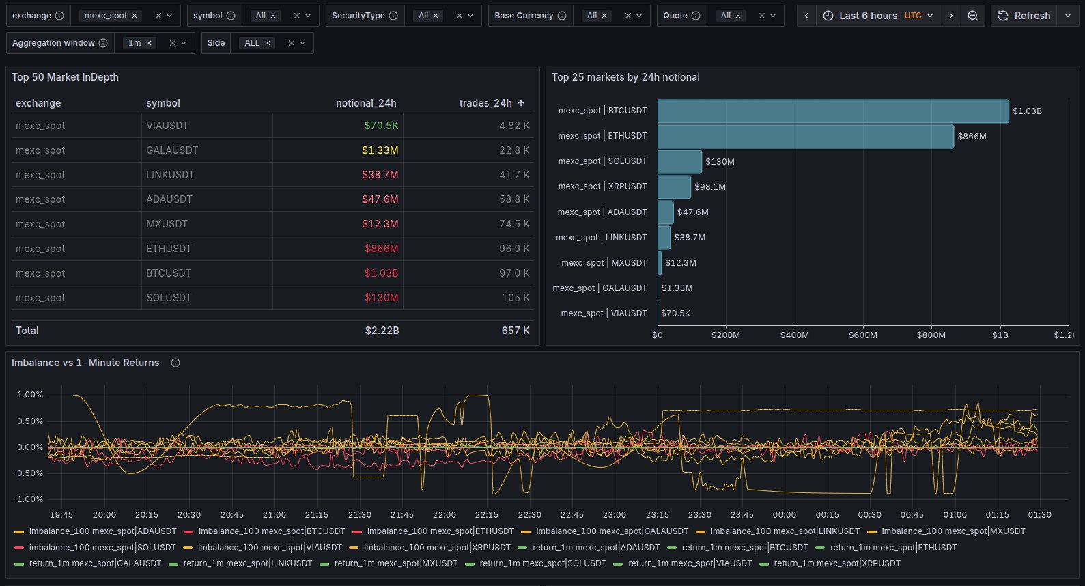1085x586 pixels.
Task: Expand the Side filter dropdown chevron
Action: click(303, 43)
